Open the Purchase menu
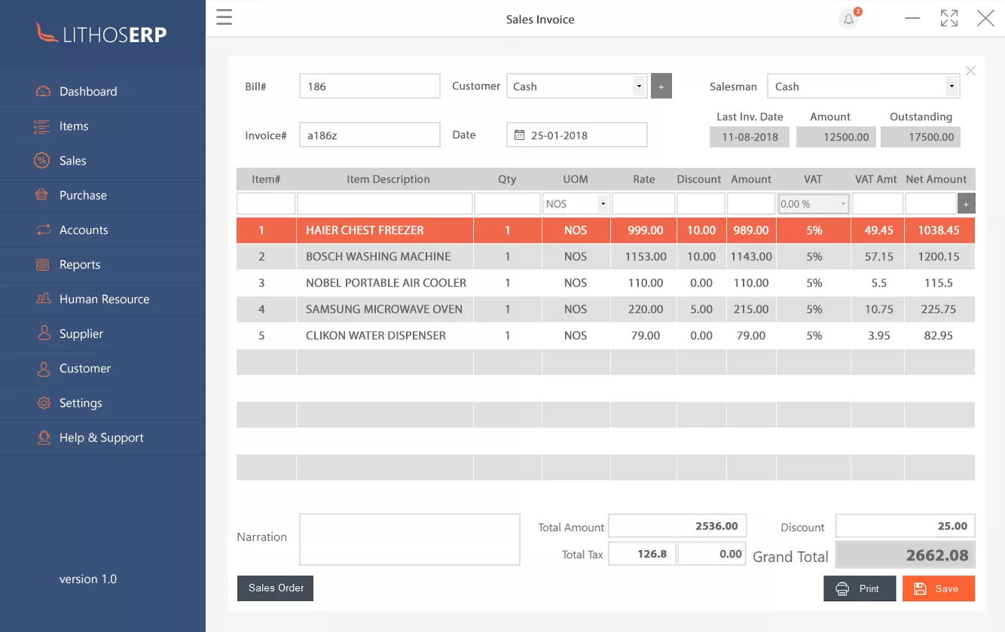The image size is (1005, 632). [102, 196]
